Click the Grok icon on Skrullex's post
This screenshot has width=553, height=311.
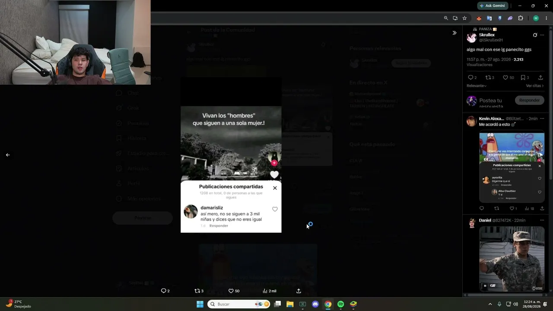click(535, 35)
